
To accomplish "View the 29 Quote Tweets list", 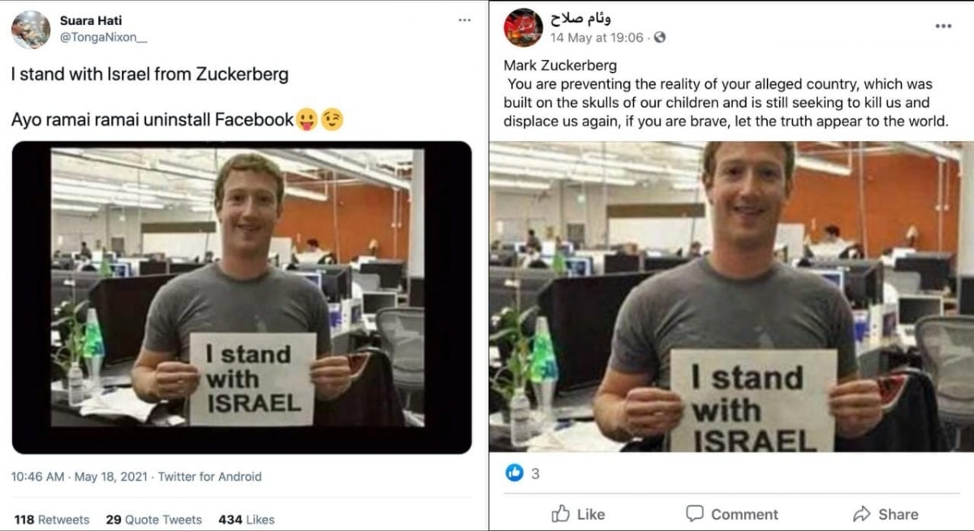I will [153, 520].
